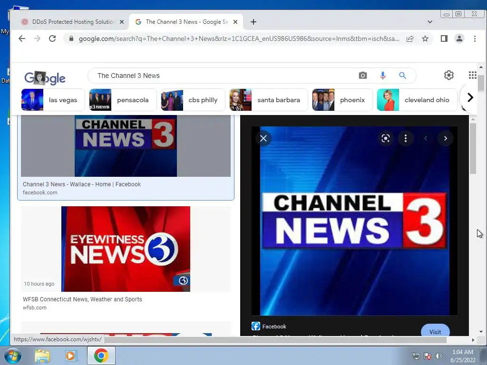This screenshot has height=365, width=487.
Task: Go back to the previous page
Action: click(x=22, y=38)
